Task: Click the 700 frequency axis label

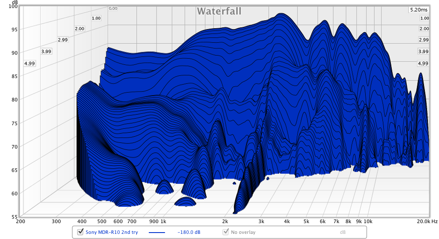Action: point(132,221)
